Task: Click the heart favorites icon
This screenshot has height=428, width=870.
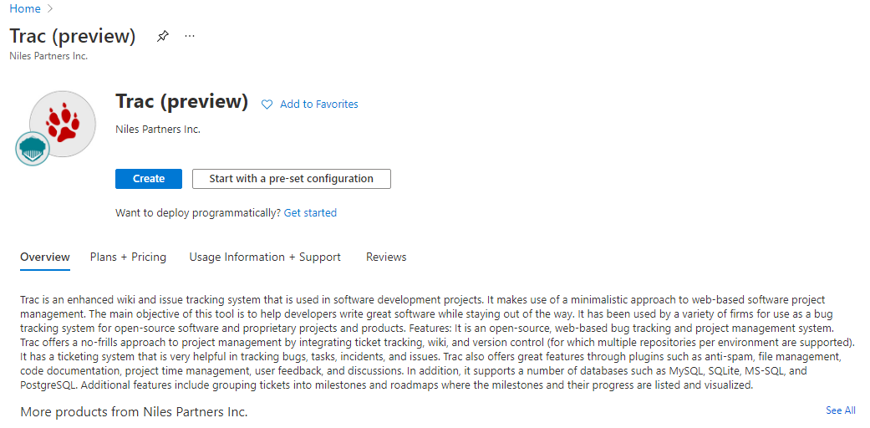Action: pyautogui.click(x=267, y=104)
